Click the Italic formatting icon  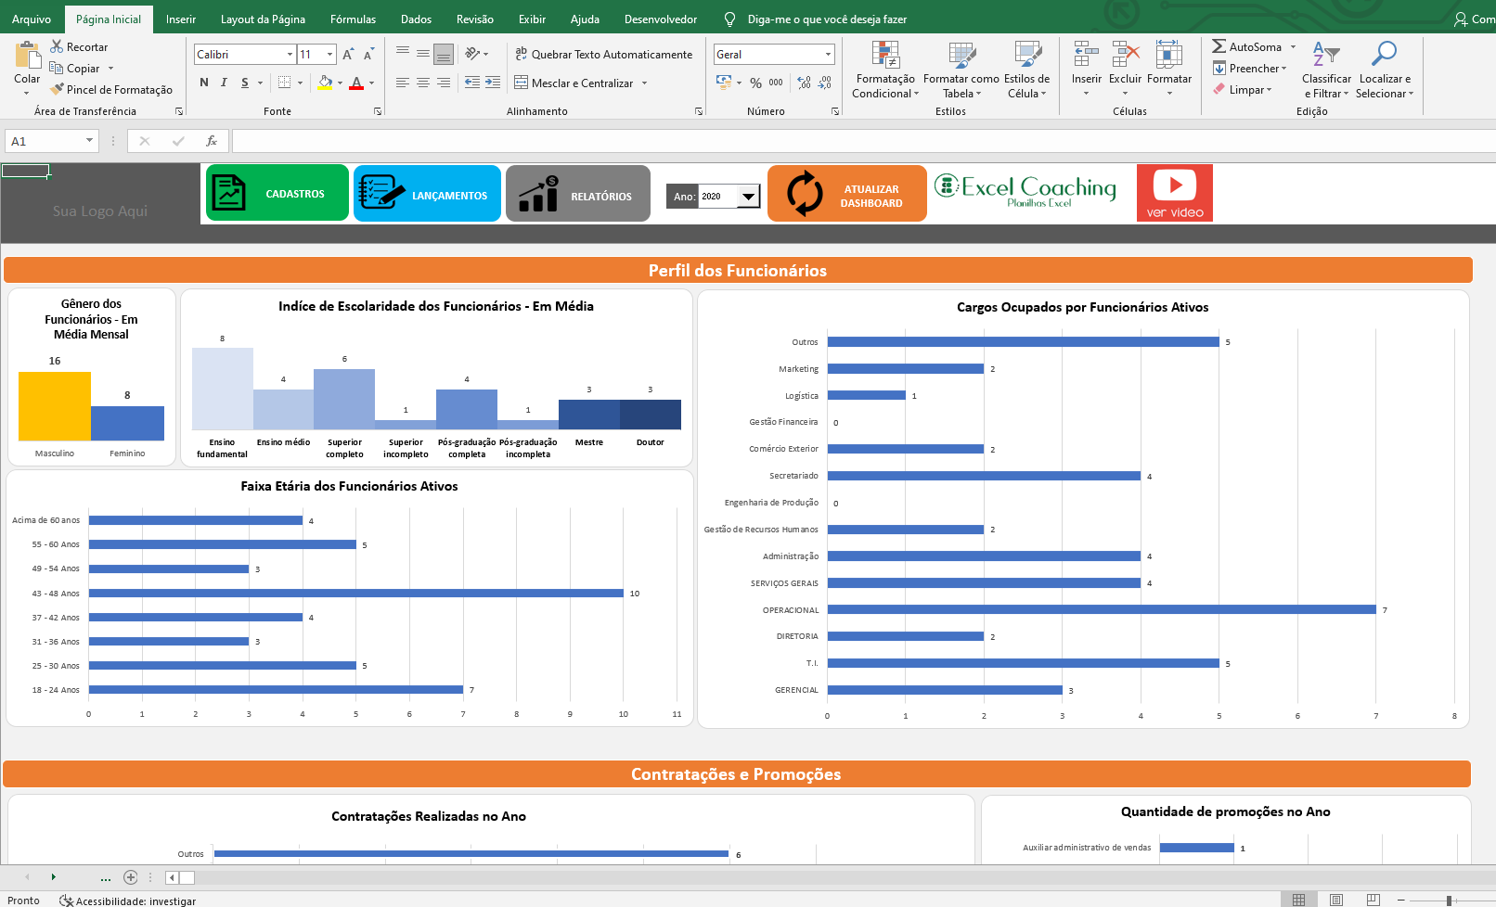[x=224, y=83]
